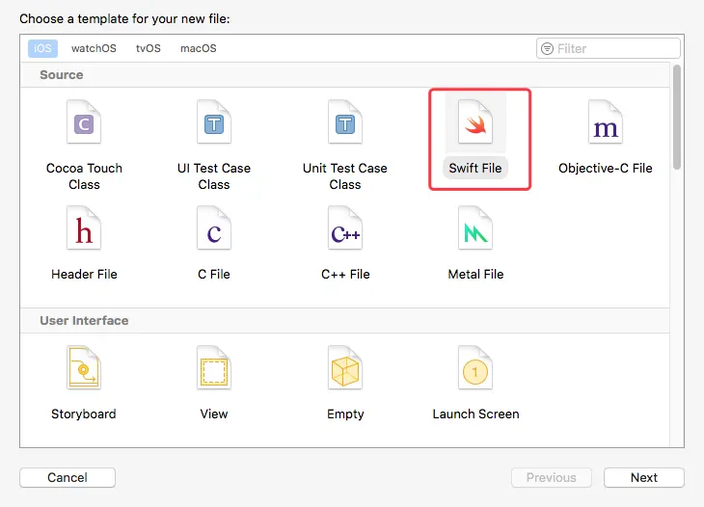Select the Metal File template icon

475,229
